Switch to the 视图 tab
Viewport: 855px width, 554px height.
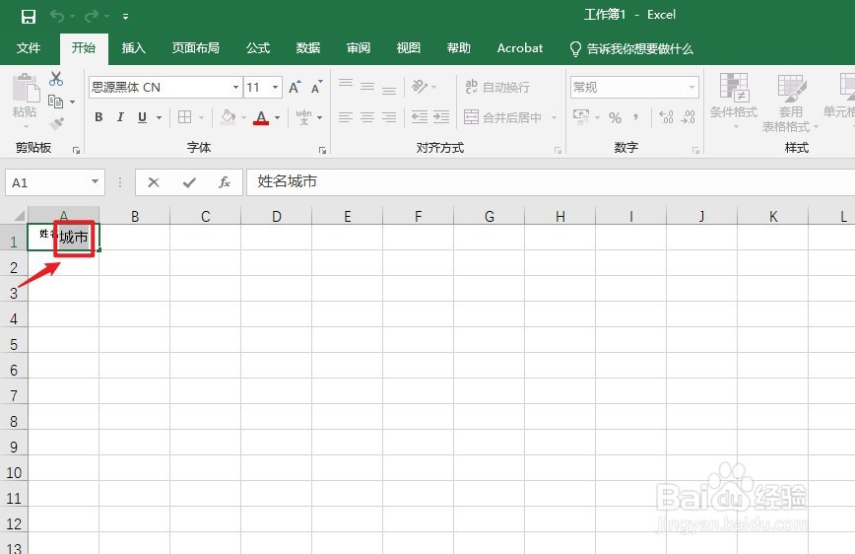pyautogui.click(x=409, y=48)
